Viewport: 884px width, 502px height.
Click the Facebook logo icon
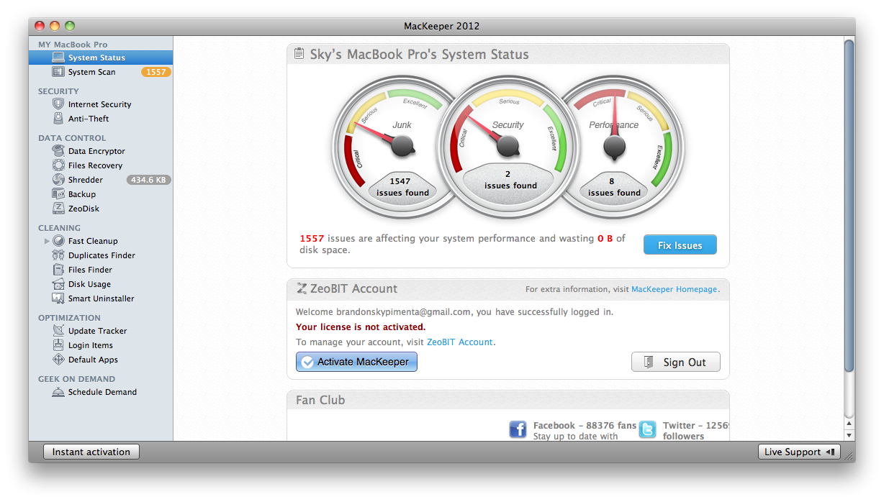pos(518,429)
